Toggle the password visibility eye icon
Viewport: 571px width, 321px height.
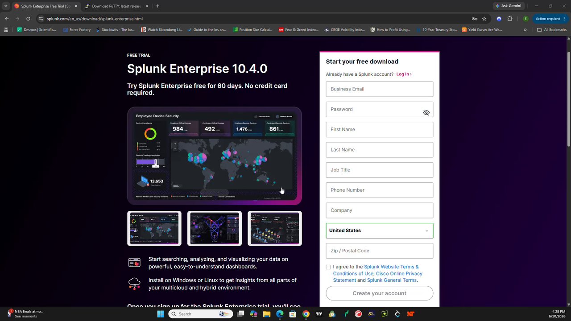click(426, 113)
